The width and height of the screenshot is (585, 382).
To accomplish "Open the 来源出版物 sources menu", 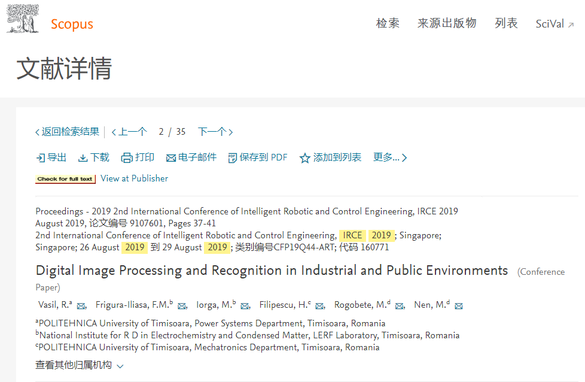I will pyautogui.click(x=447, y=23).
